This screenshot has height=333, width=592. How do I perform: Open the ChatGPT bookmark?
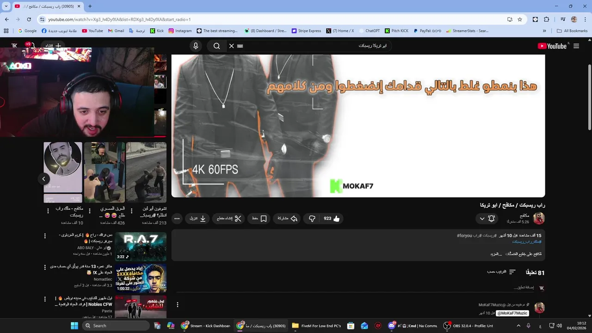[369, 31]
